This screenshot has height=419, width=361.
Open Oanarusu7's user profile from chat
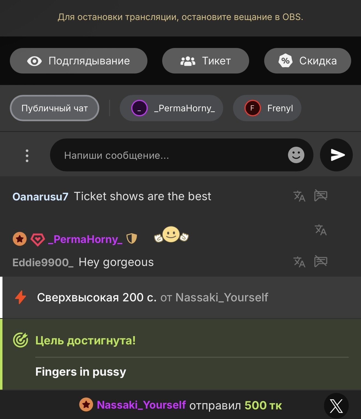point(40,197)
